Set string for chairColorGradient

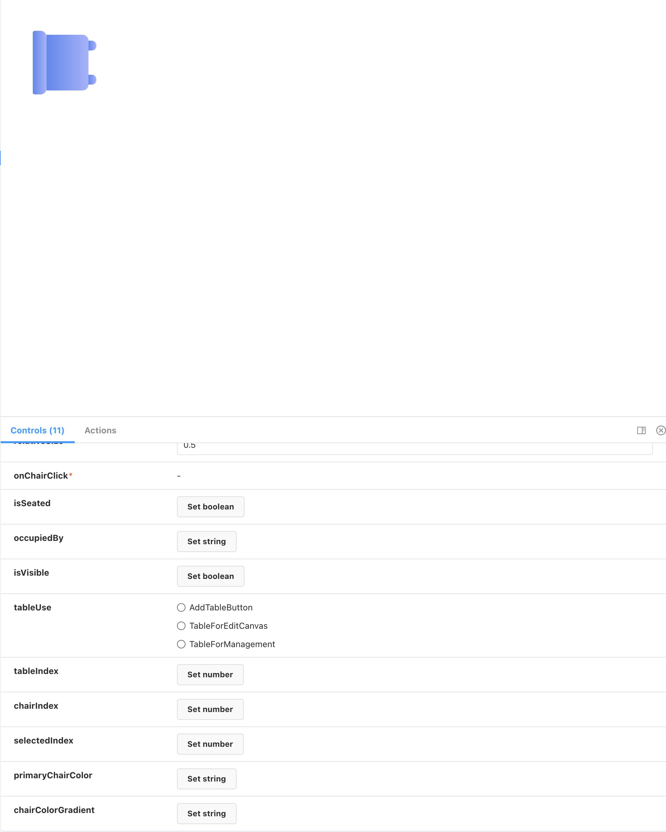click(206, 813)
